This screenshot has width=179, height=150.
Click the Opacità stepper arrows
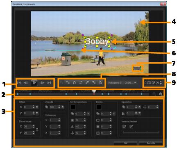(59, 107)
